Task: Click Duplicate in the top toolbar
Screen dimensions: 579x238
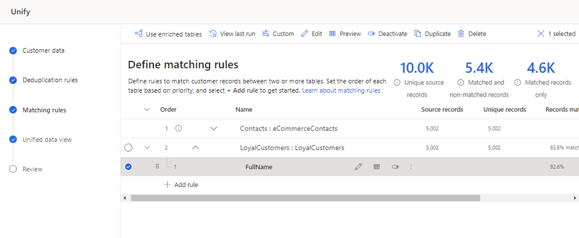Action: coord(433,34)
